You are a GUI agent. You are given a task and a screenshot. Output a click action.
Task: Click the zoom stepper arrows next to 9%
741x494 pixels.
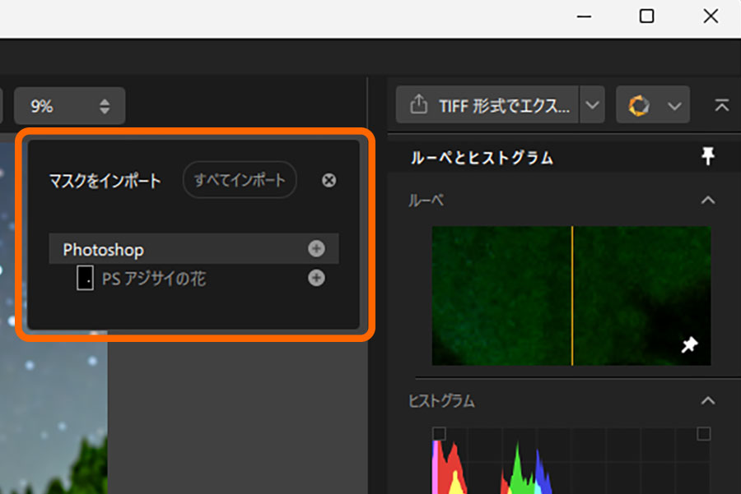coord(105,106)
